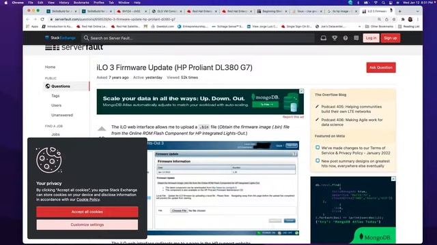
Task: Open the Stack Exchange site switcher icon
Action: click(x=356, y=38)
